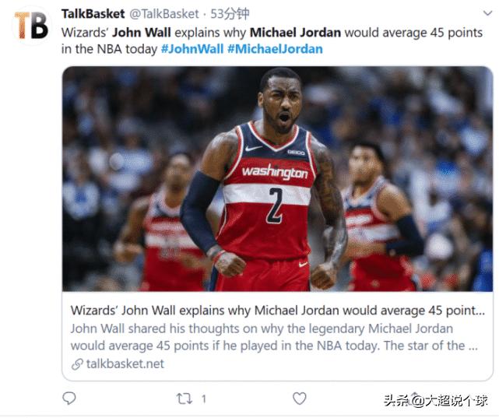The height and width of the screenshot is (418, 499).
Task: Expand the tweet options chevron
Action: tap(487, 13)
